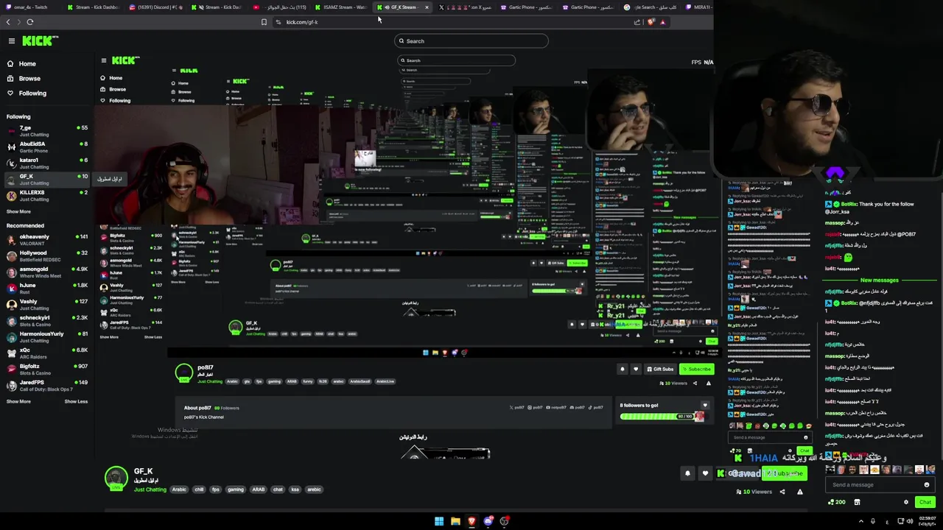The width and height of the screenshot is (943, 530).
Task: Expand hidden system tray icons chevron
Action: (861, 521)
